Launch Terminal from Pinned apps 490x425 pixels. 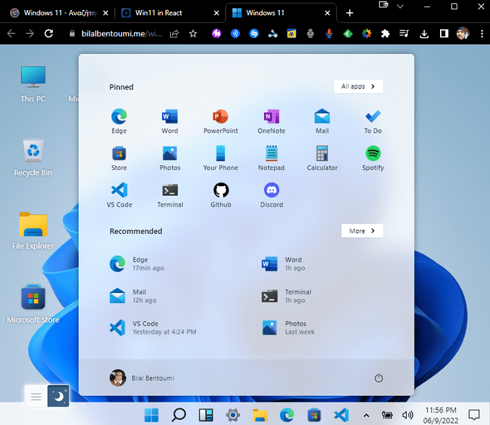(x=170, y=195)
